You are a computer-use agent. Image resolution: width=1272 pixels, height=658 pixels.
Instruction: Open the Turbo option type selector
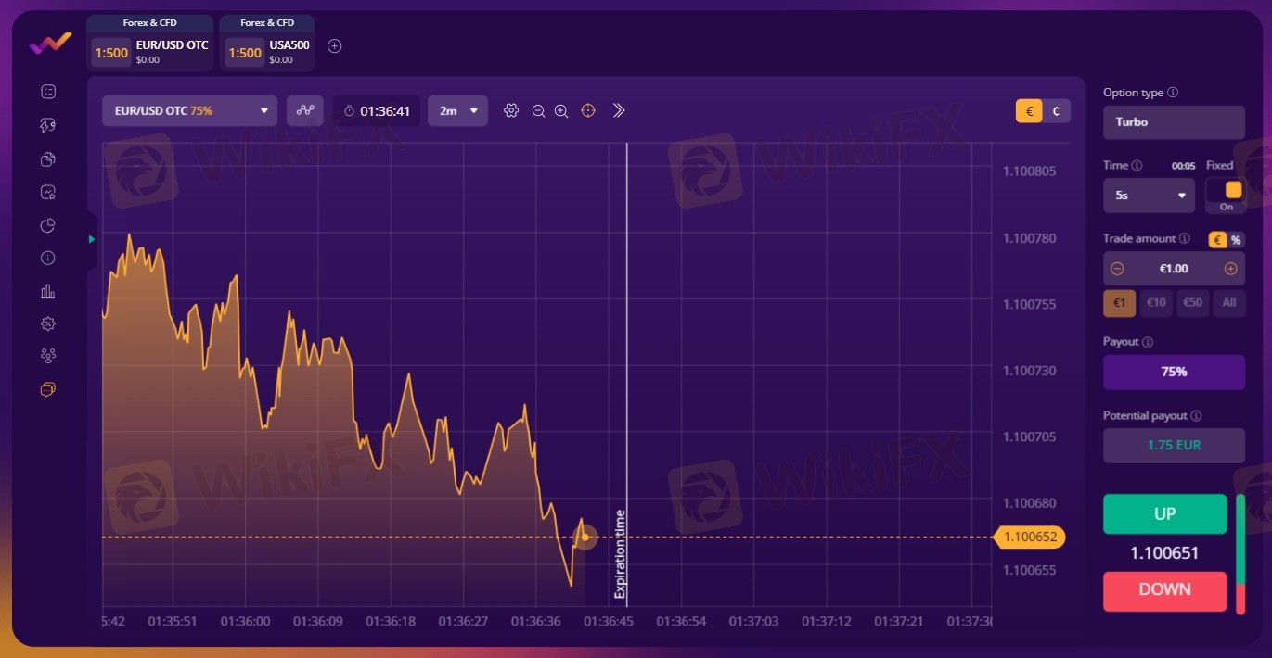click(x=1174, y=122)
